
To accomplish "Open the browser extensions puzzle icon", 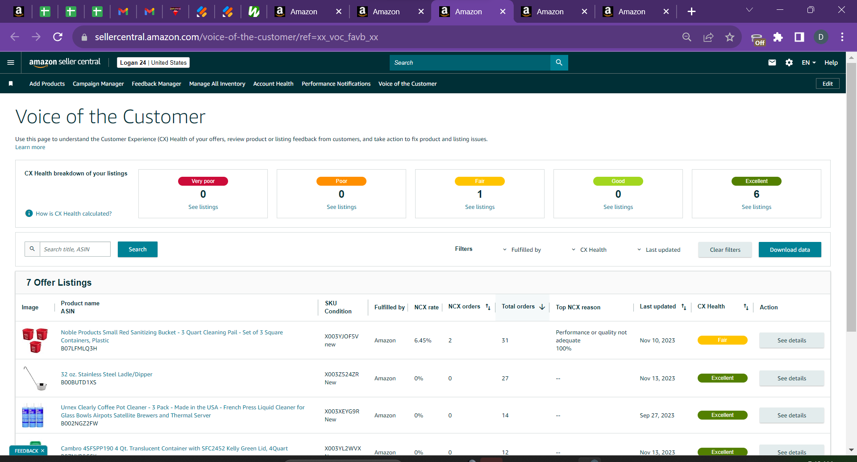I will point(778,37).
